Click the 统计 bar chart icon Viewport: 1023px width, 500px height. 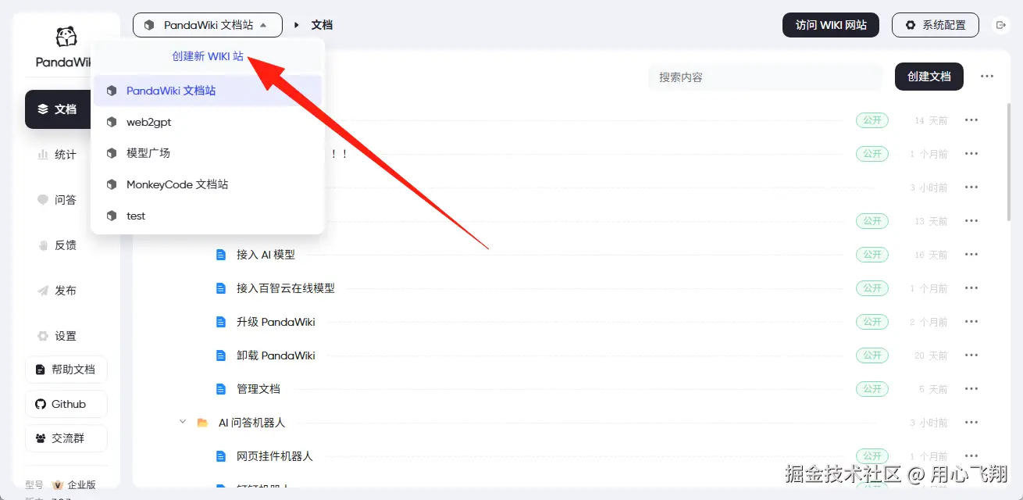click(43, 155)
